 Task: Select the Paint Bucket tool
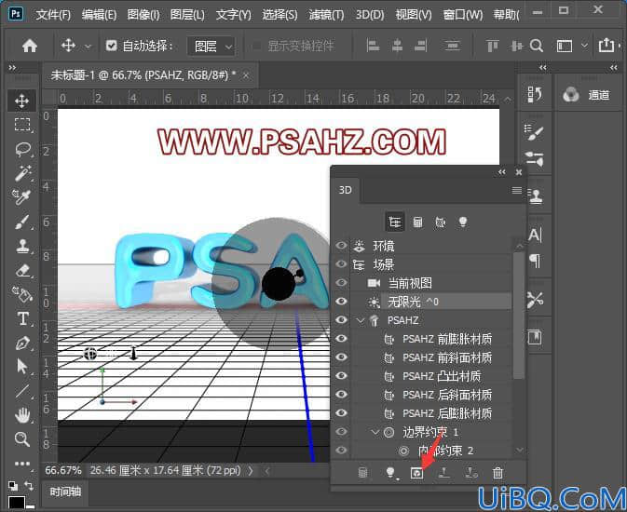22,294
